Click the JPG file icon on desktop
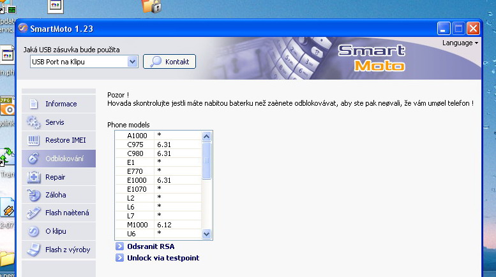The image size is (496, 277). tap(7, 106)
